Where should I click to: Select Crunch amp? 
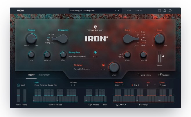click(x=143, y=43)
